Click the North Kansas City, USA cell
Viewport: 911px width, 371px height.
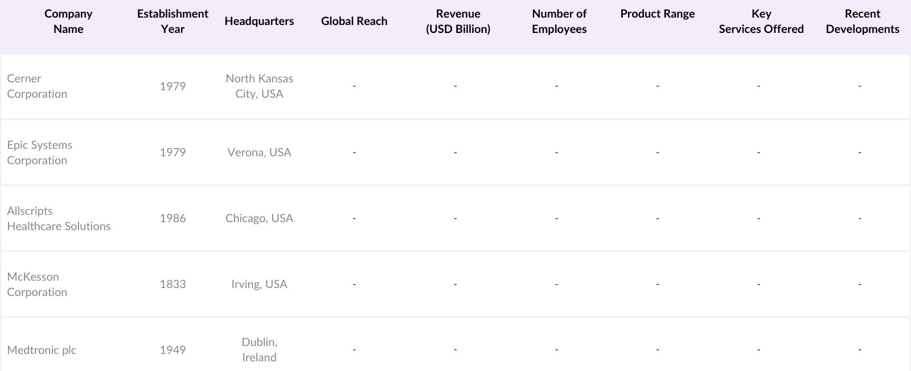pos(259,86)
